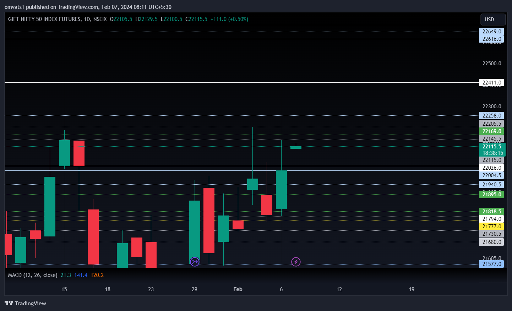Select the 21940.5 price label

[491, 185]
